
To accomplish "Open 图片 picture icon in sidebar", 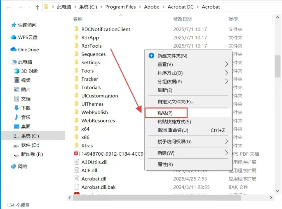I will (x=16, y=89).
